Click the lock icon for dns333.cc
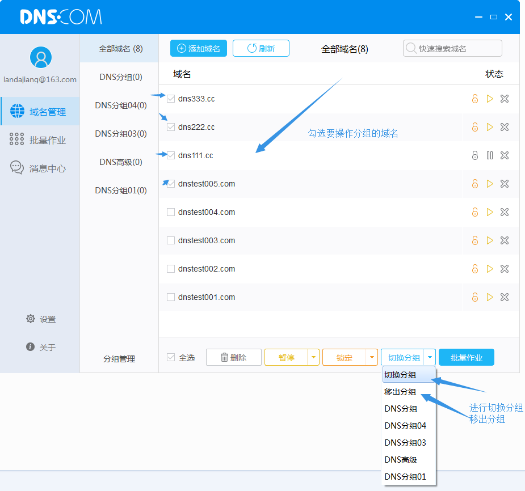525x491 pixels. pos(475,99)
